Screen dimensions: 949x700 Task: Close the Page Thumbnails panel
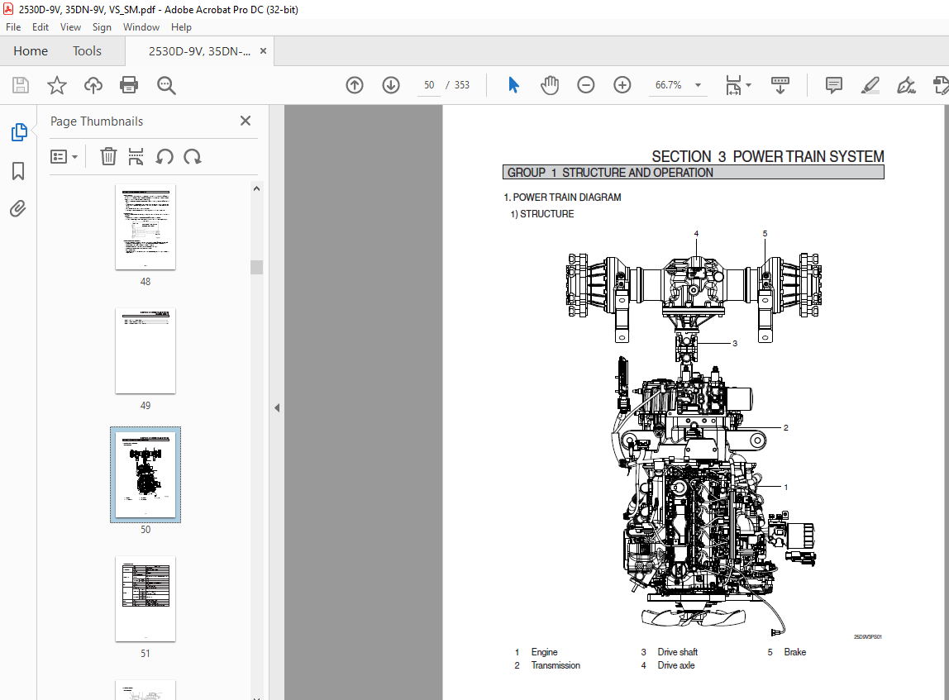246,121
